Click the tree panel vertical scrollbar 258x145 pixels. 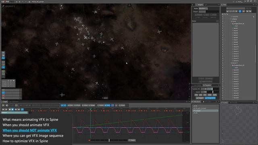click(x=255, y=54)
